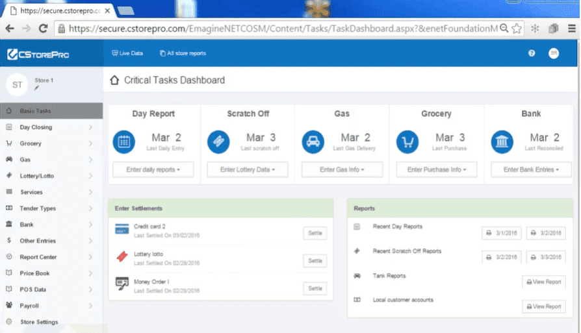The height and width of the screenshot is (333, 581).
Task: Click the Scratch Off ticket icon
Action: click(218, 142)
